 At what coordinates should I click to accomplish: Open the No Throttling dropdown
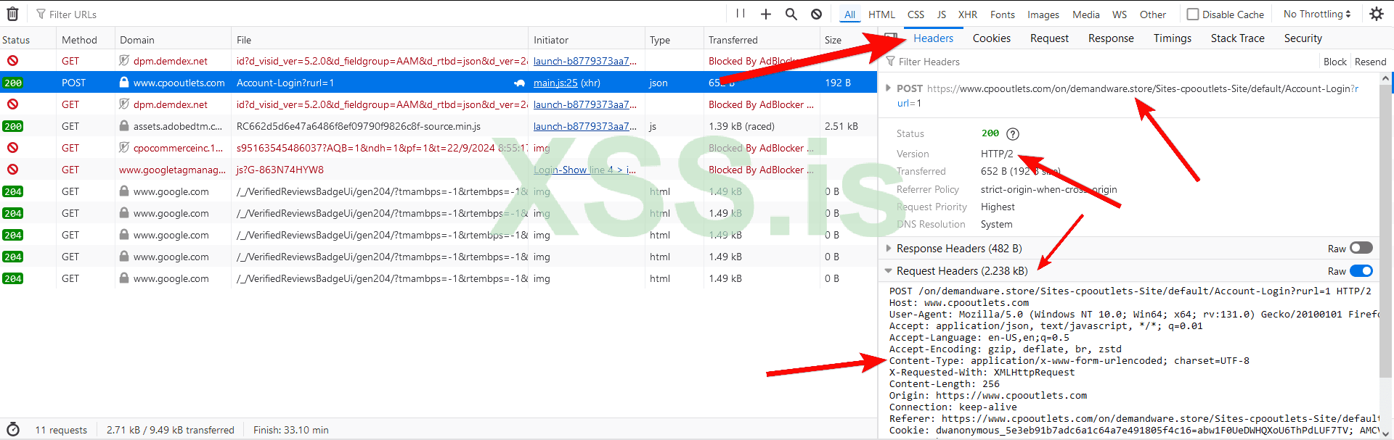pyautogui.click(x=1316, y=14)
